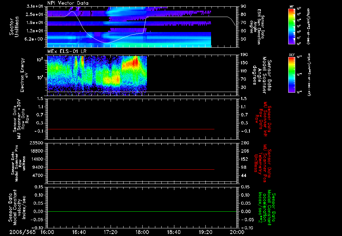Click the '17:20' time axis label

pos(111,232)
